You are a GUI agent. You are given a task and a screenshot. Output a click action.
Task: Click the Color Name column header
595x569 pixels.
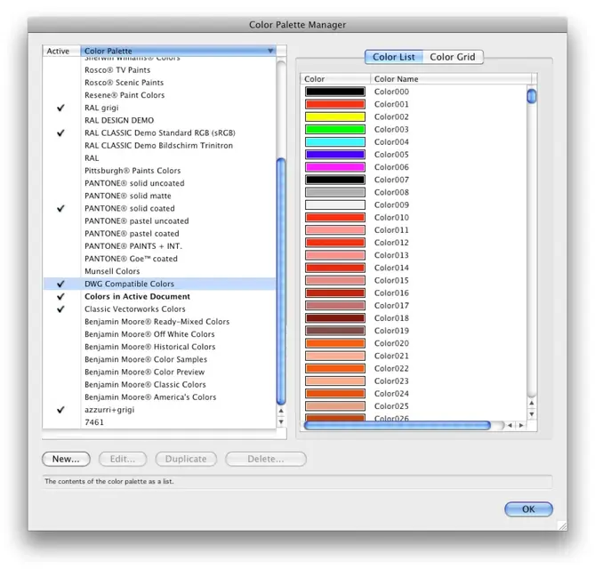point(451,79)
